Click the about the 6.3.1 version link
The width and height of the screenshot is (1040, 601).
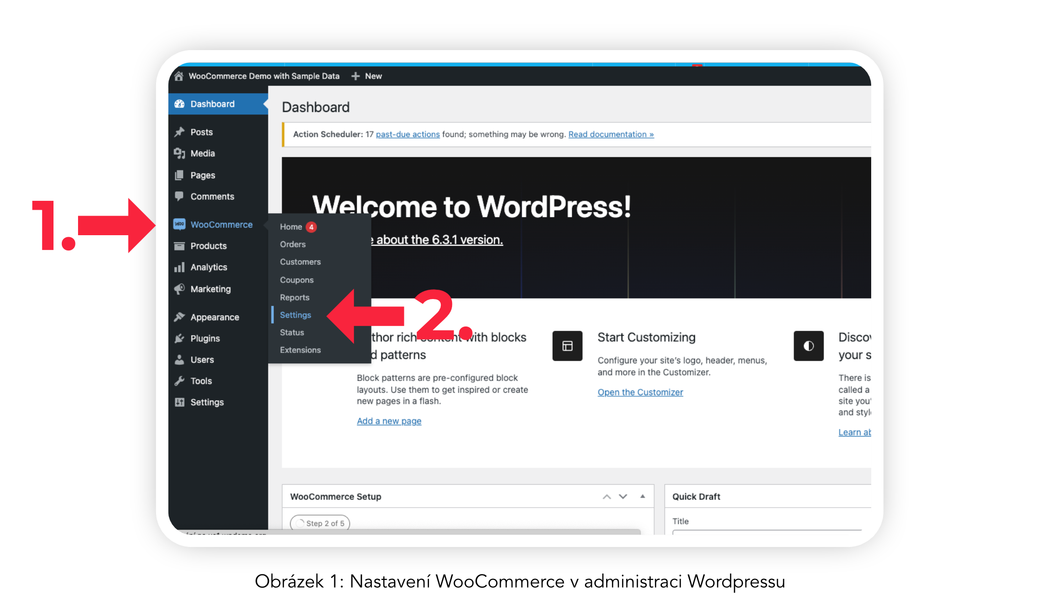tap(439, 240)
